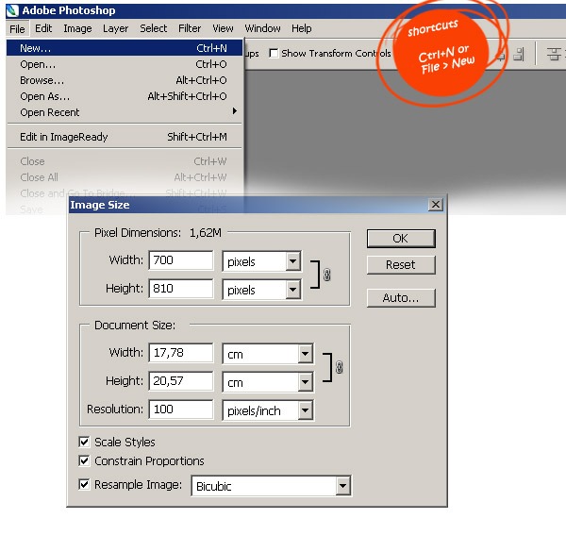Open the Edit menu

pos(43,28)
